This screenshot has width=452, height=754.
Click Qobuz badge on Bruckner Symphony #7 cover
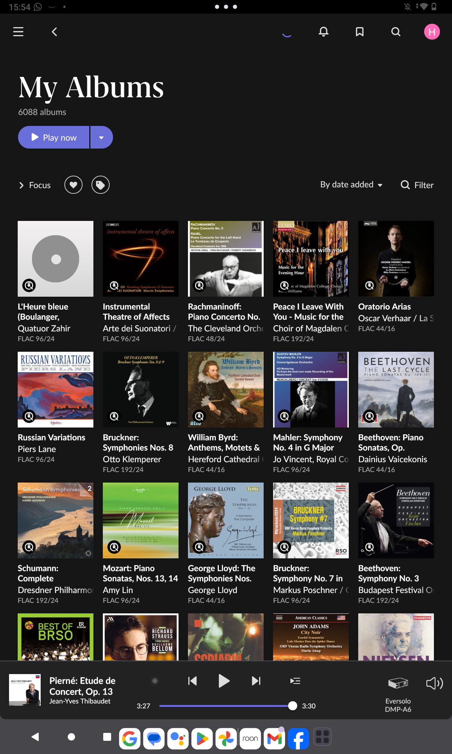[284, 547]
